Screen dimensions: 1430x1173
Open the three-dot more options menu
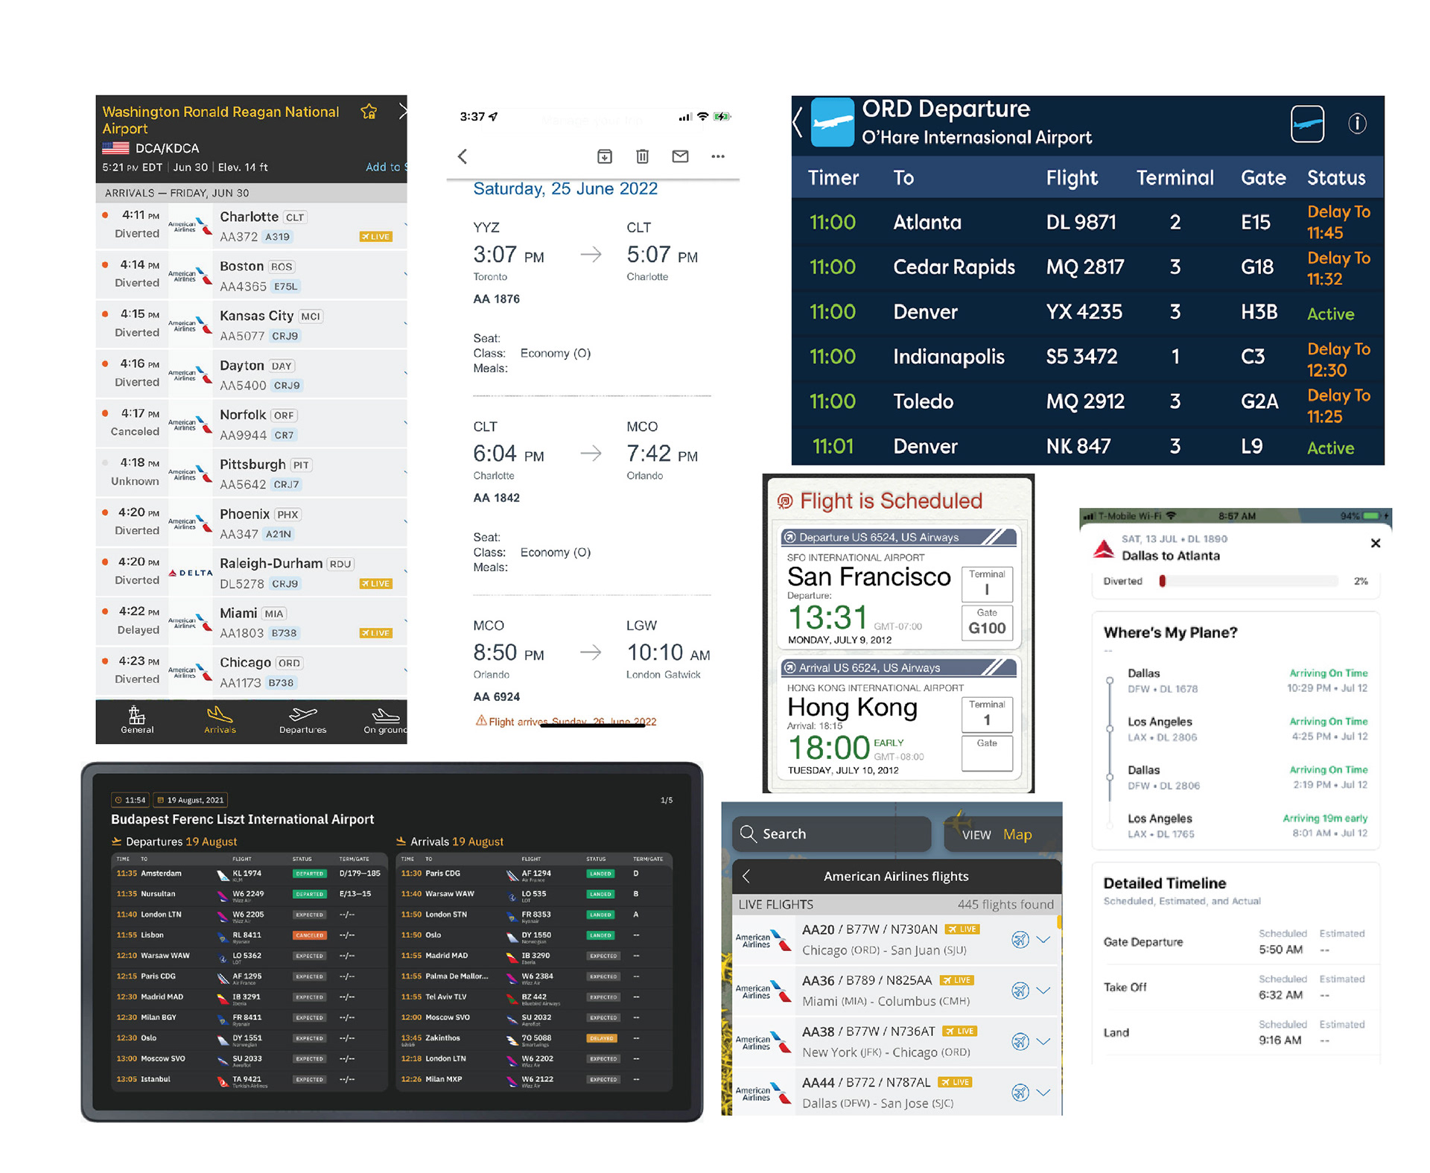point(718,156)
